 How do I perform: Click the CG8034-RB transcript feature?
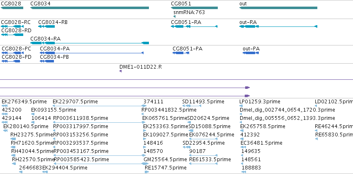coord(46,26)
